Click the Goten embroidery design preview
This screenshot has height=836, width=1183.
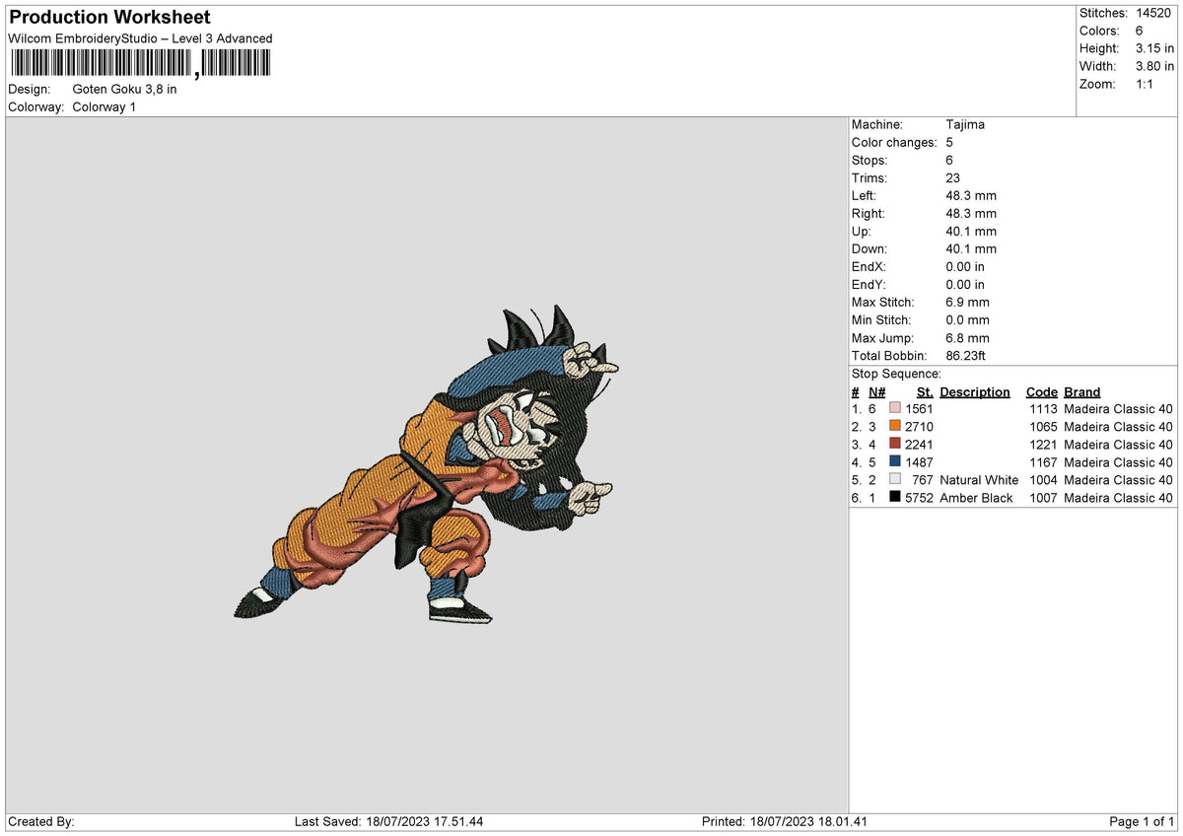tap(427, 465)
